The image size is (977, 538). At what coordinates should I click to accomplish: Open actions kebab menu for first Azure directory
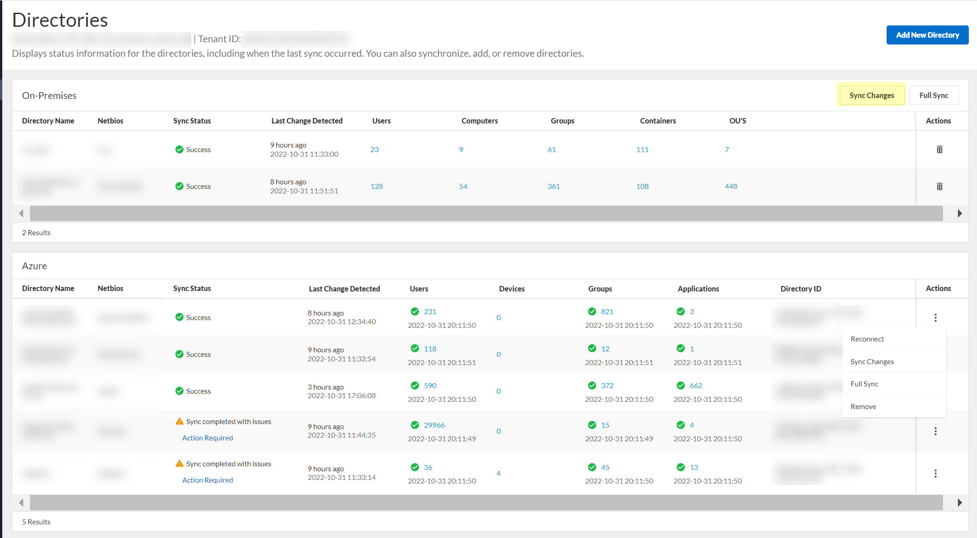point(935,317)
